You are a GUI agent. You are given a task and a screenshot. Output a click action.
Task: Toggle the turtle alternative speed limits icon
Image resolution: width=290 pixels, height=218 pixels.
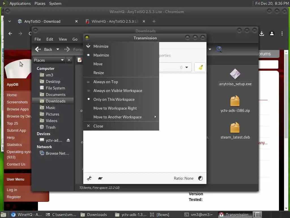click(x=100, y=178)
